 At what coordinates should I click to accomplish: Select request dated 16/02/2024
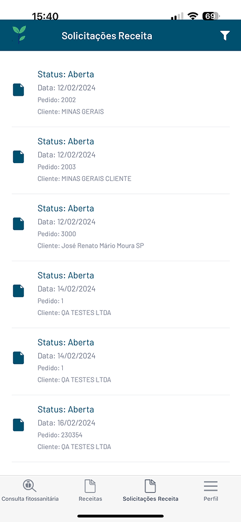120,428
